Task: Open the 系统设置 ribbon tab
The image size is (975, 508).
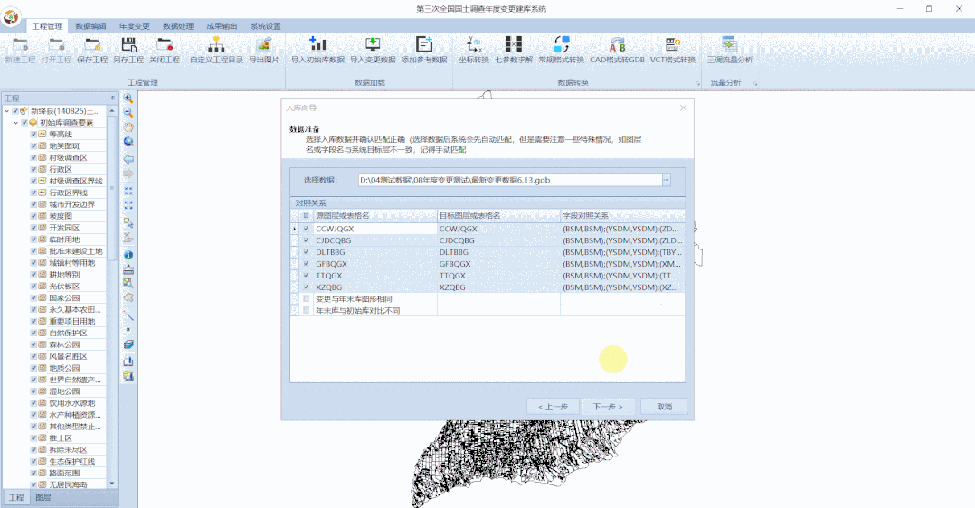Action: point(266,26)
